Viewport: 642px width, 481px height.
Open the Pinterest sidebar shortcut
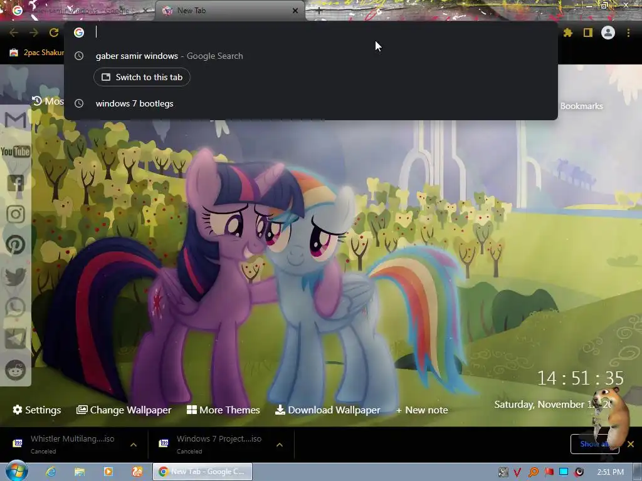[x=16, y=245]
